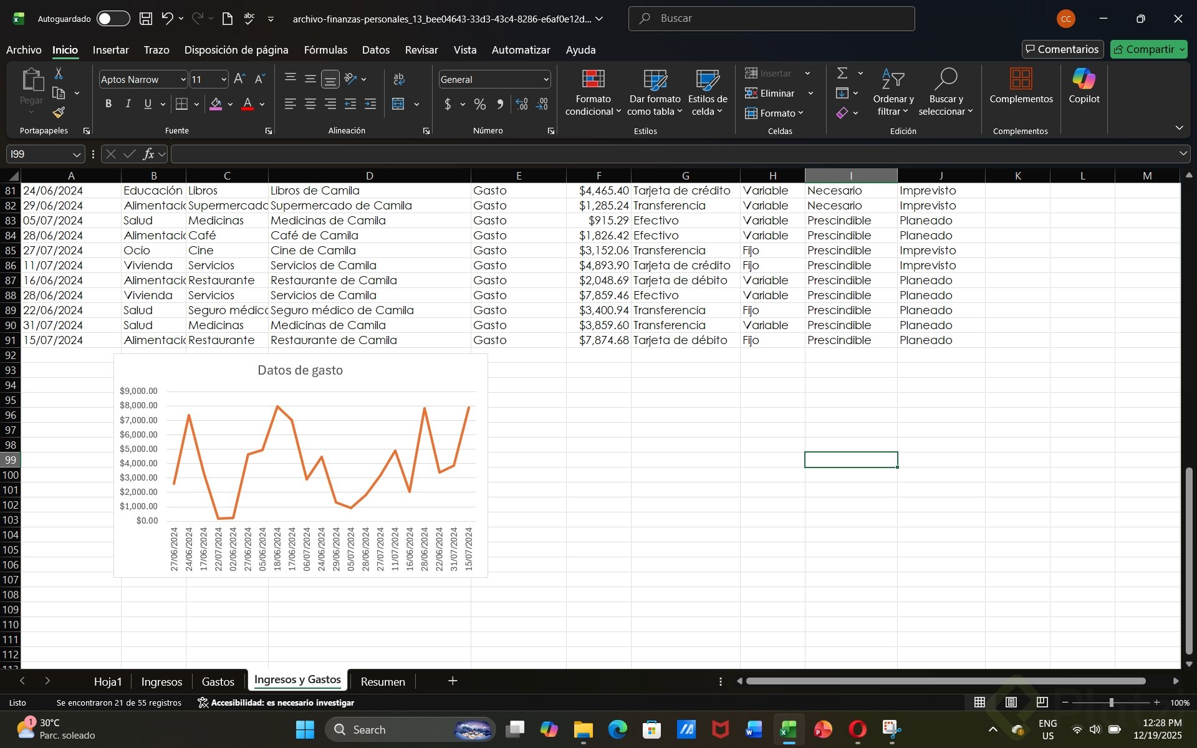
Task: Expand the Name Box dropdown arrow
Action: pyautogui.click(x=77, y=154)
